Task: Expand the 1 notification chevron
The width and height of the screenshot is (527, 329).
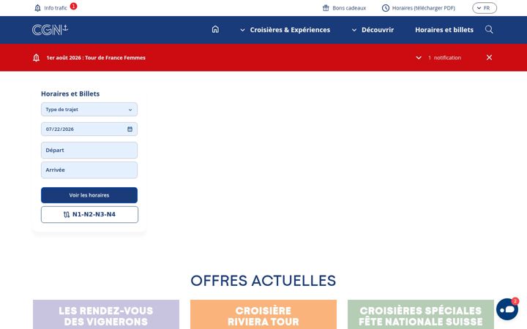Action: pos(419,58)
